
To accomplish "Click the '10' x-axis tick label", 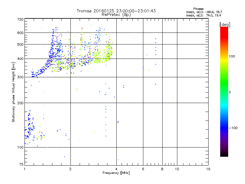I will click(x=177, y=169).
